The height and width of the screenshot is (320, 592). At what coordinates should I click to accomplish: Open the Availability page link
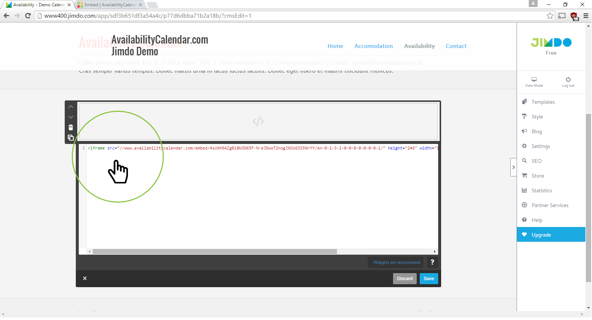pos(419,46)
